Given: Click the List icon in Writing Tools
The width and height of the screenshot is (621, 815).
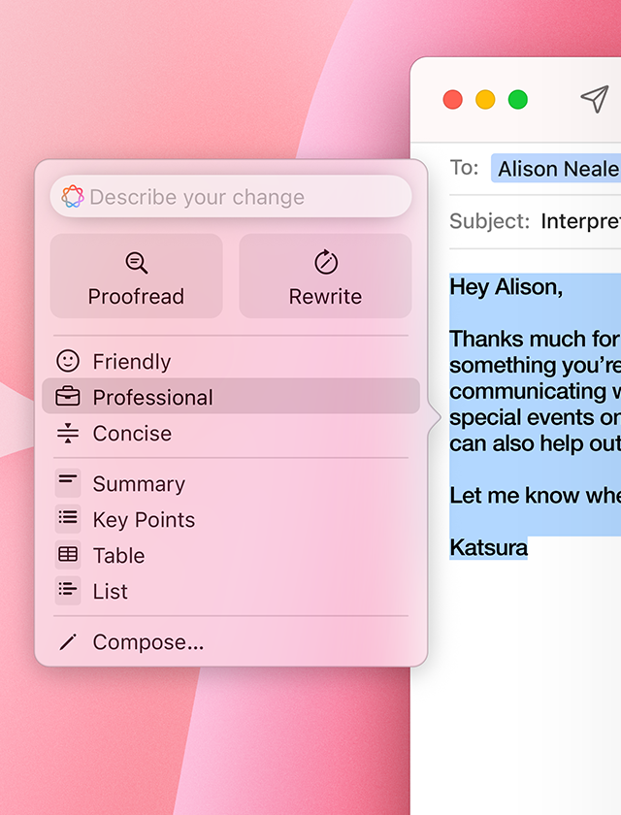Looking at the screenshot, I should (x=68, y=590).
